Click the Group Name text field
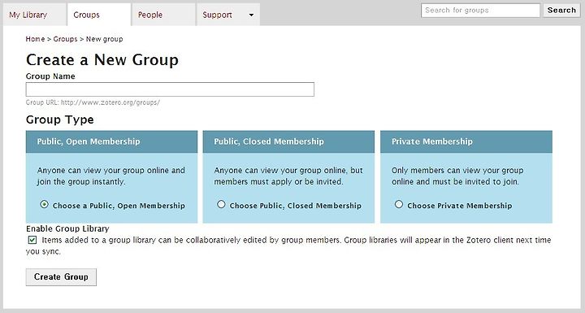585x313 pixels. [x=170, y=89]
